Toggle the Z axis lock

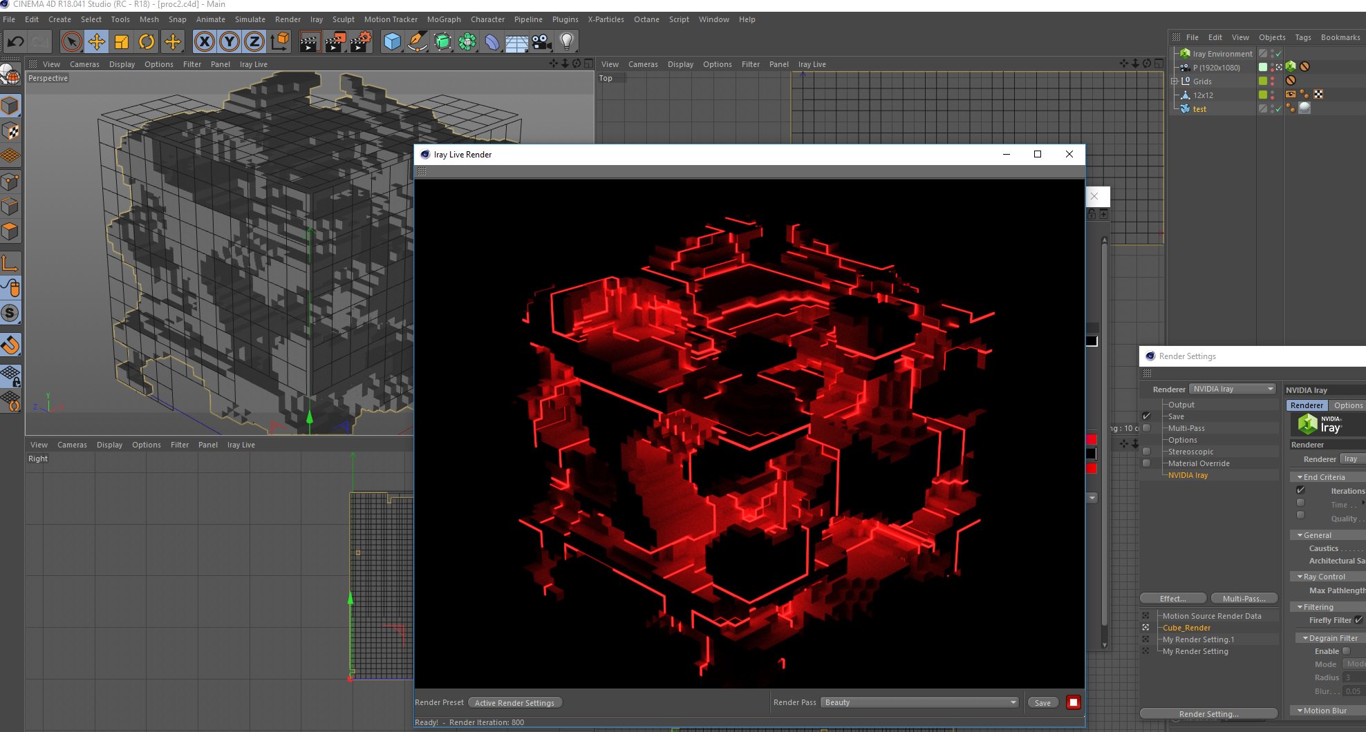[x=254, y=42]
